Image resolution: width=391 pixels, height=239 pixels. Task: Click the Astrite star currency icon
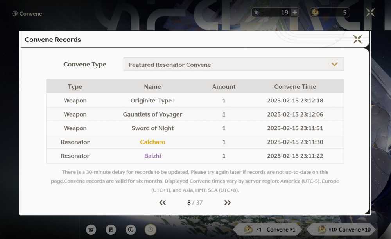click(256, 12)
